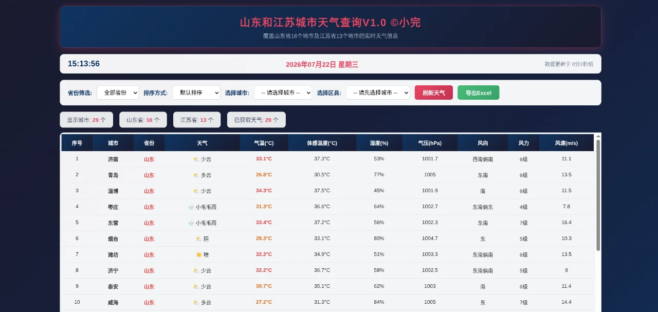Click the scrollbar up arrow of the table
658x312 pixels.
(598, 137)
